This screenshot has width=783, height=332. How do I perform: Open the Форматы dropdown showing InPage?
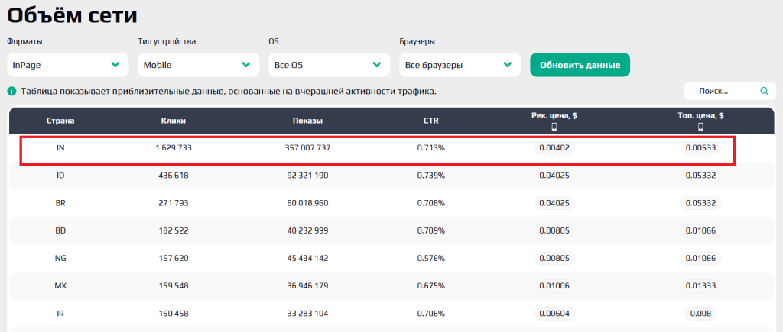click(x=67, y=65)
